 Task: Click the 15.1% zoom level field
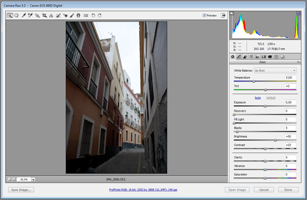point(24,179)
